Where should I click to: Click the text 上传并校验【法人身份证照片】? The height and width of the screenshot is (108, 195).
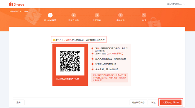coord(109,54)
